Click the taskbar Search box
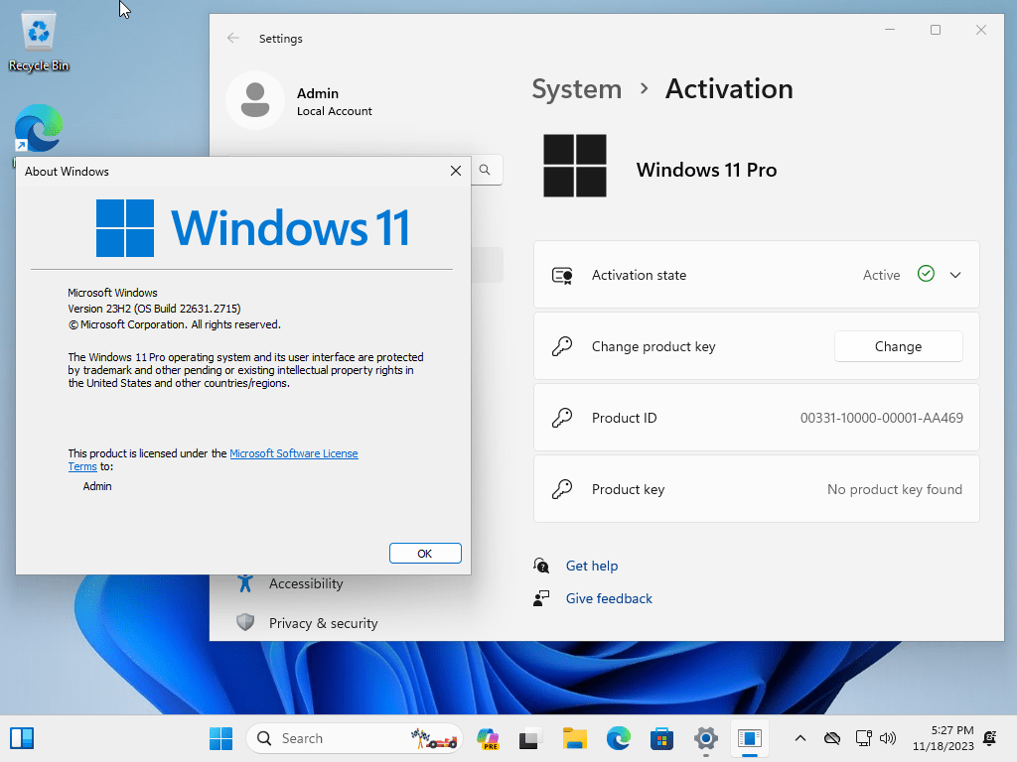Image resolution: width=1017 pixels, height=762 pixels. pyautogui.click(x=355, y=738)
